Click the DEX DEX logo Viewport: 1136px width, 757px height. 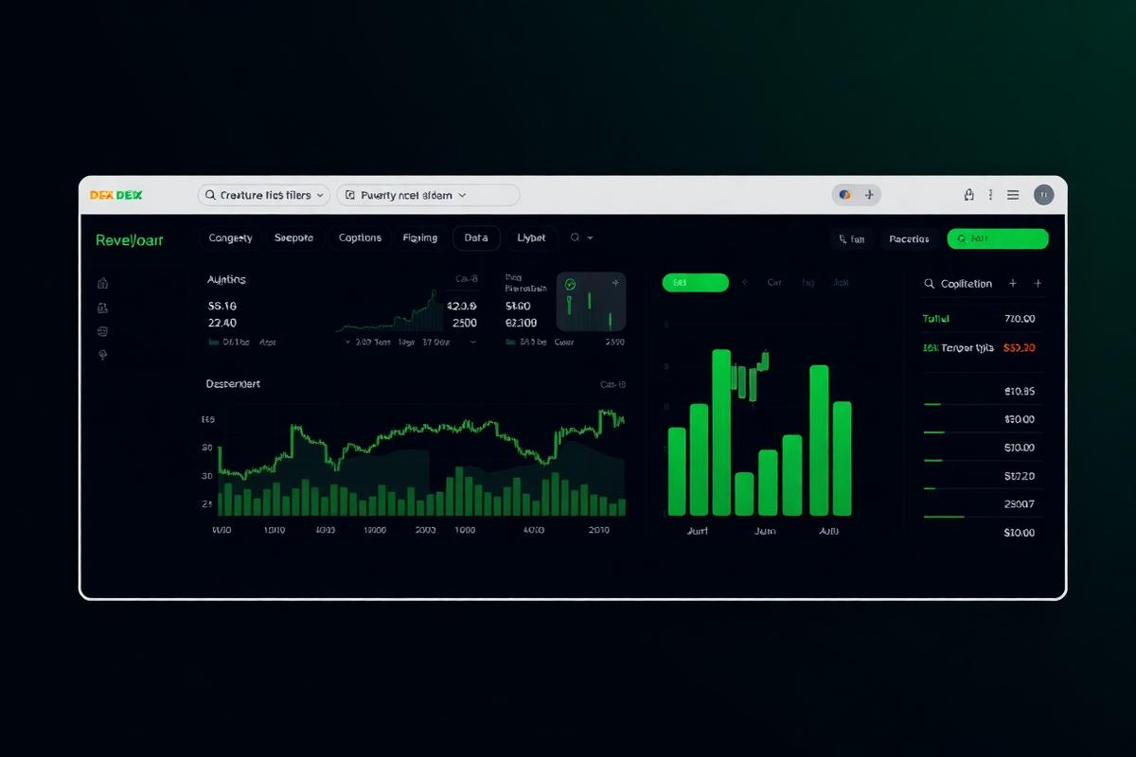point(115,195)
